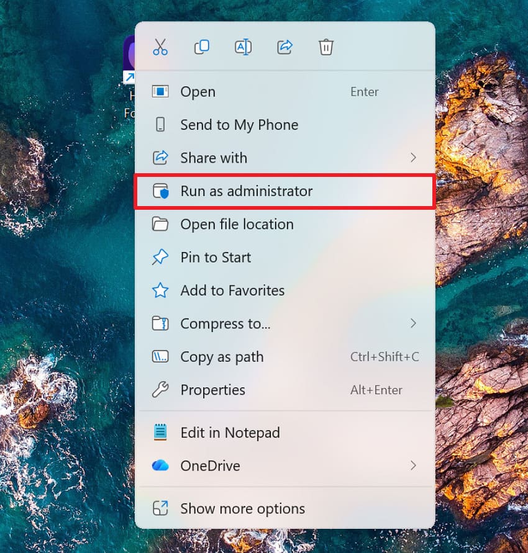
Task: Select Copy as path
Action: click(222, 357)
